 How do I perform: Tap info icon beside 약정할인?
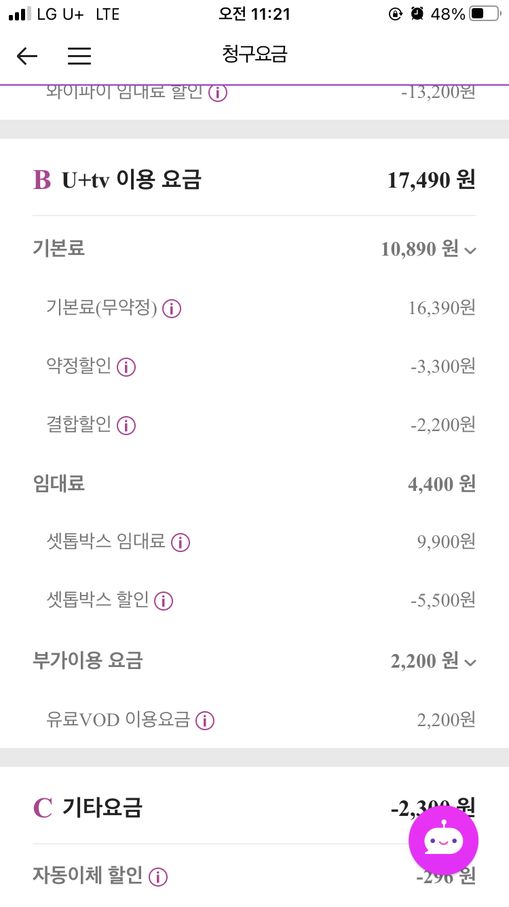pyautogui.click(x=126, y=368)
